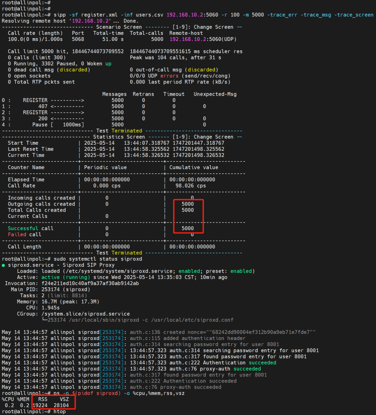Viewport: 376px width, 415px height.
Task: Click the 'Memory: 16.7M' line
Action: pos(58,302)
